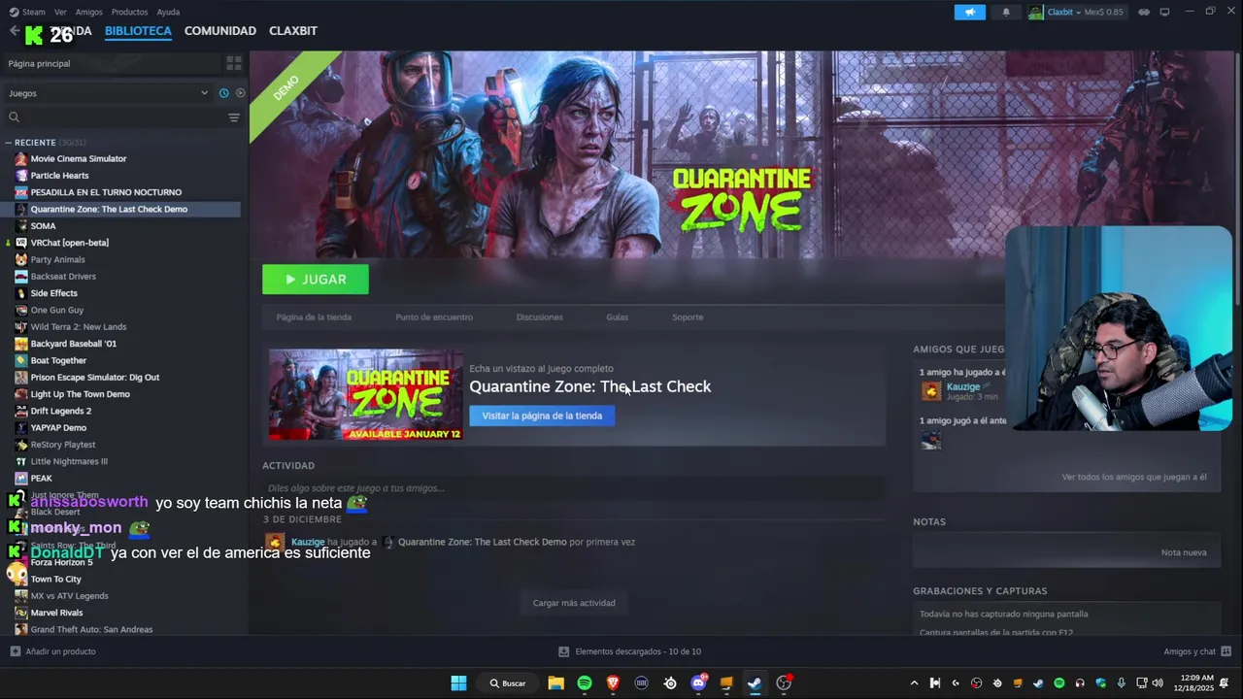Screen dimensions: 1243x699
Task: Click Side Effects game icon
Action: point(21,293)
